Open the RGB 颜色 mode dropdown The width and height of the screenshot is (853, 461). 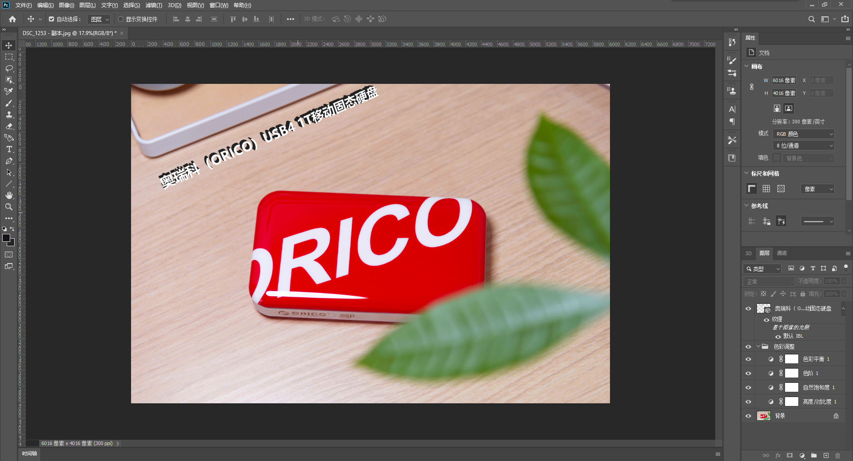pos(804,134)
